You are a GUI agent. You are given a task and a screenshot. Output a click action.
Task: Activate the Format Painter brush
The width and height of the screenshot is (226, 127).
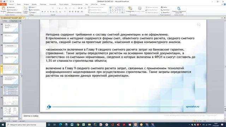pos(14,13)
